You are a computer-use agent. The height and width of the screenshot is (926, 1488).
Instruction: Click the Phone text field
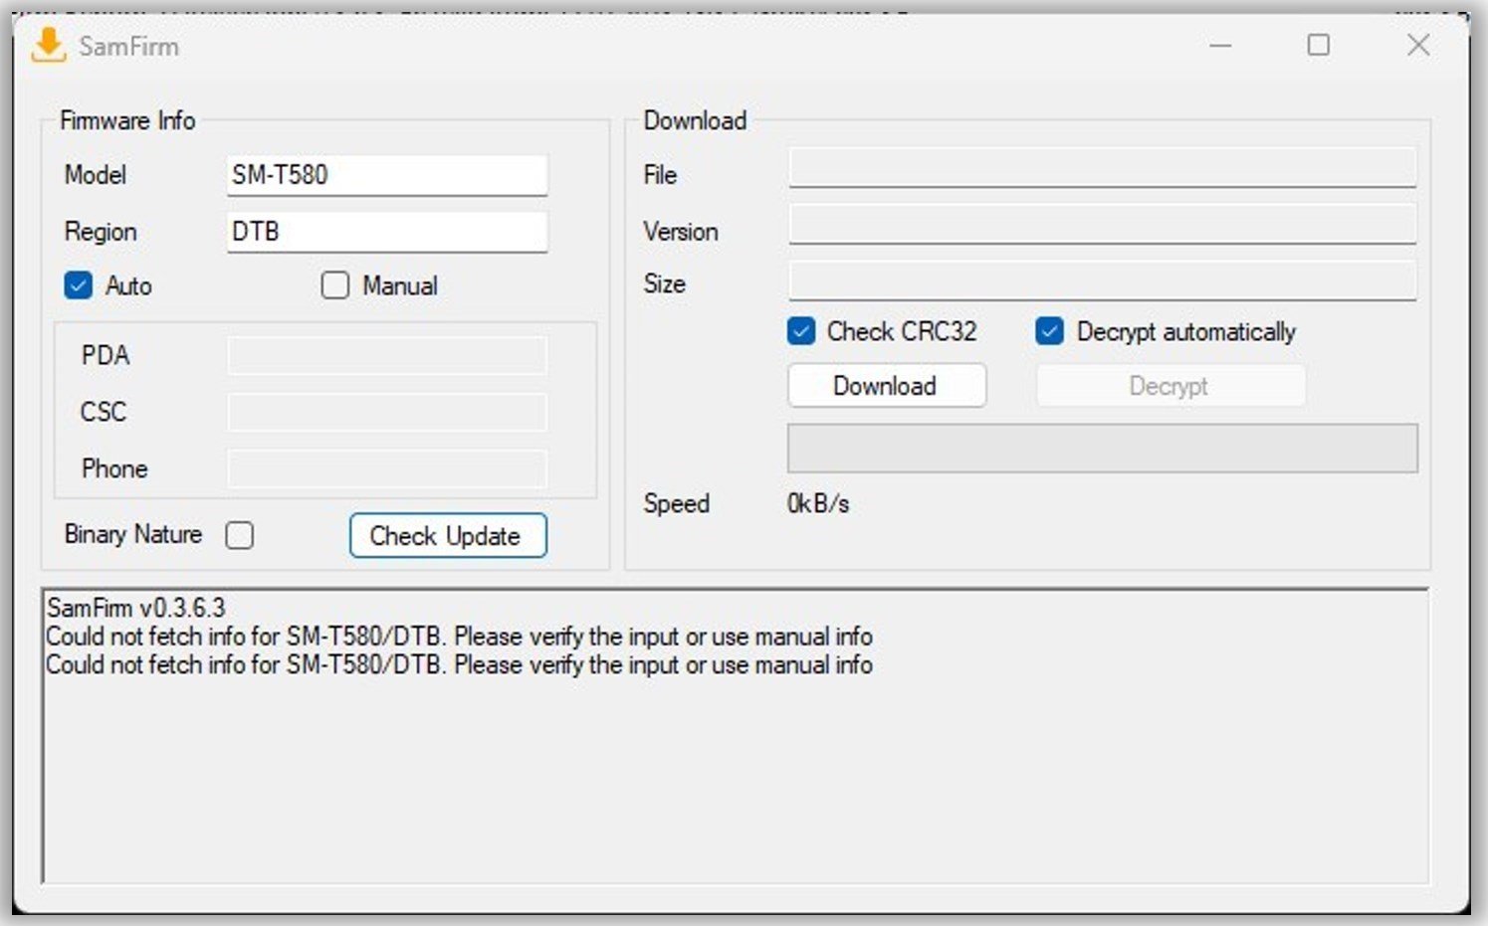tap(386, 468)
